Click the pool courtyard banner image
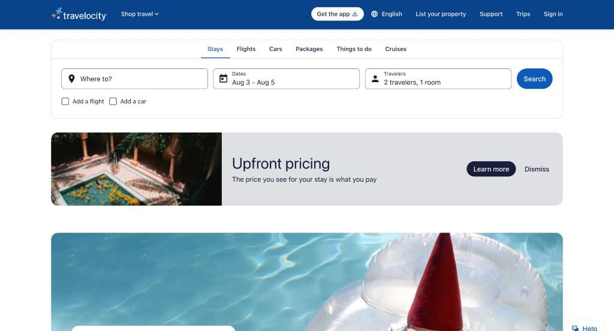614x331 pixels. pos(136,169)
